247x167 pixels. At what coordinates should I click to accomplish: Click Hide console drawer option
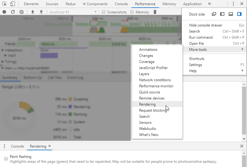205,25
